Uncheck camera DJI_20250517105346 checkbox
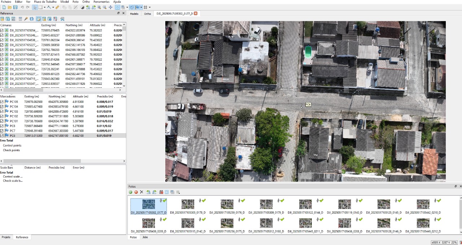This screenshot has height=245, width=462. tap(2, 35)
